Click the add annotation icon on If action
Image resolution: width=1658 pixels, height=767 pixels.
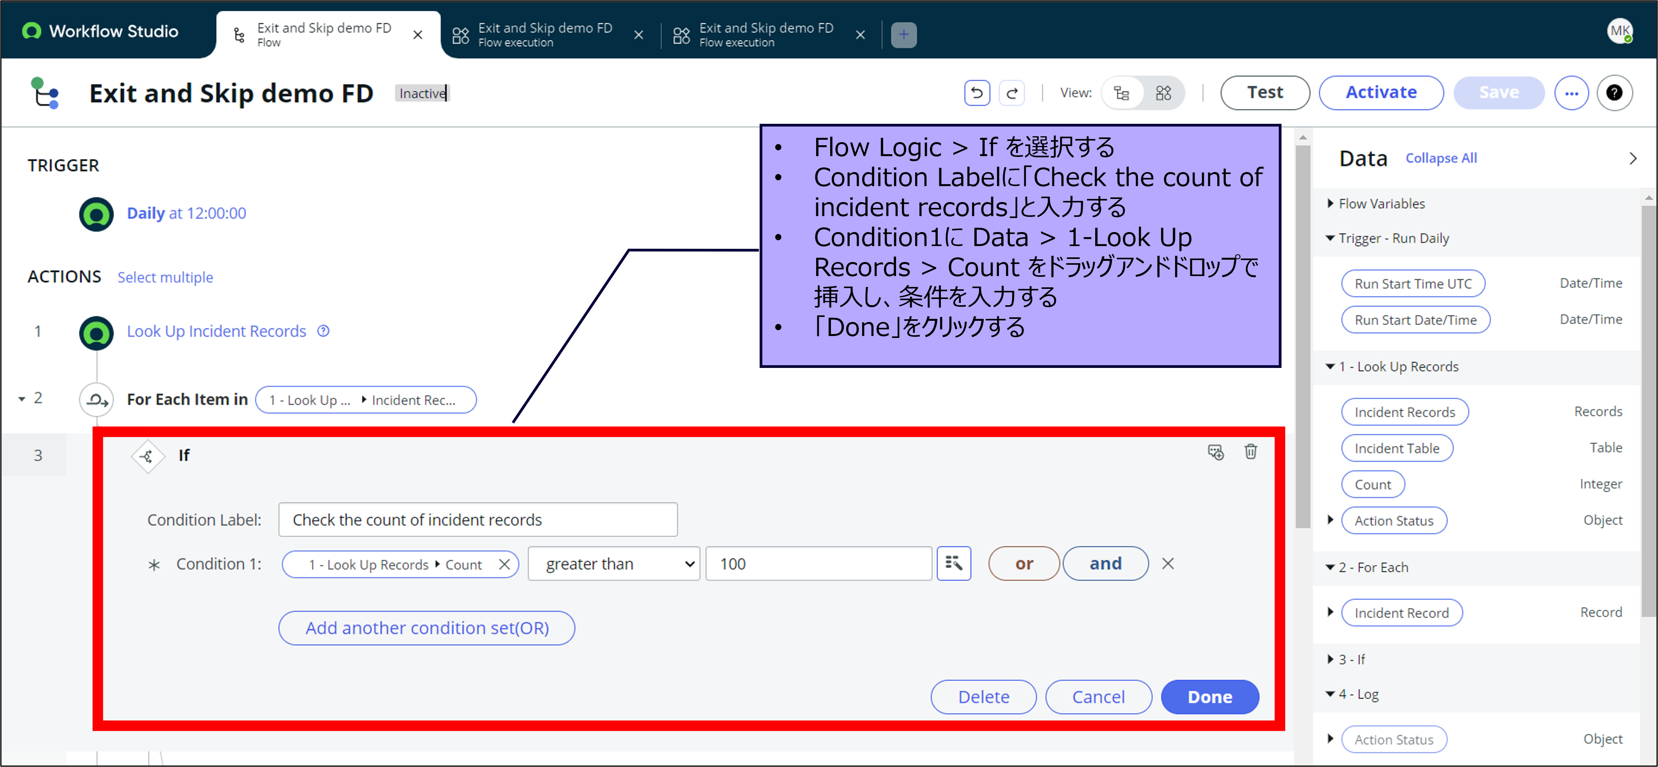[1215, 452]
